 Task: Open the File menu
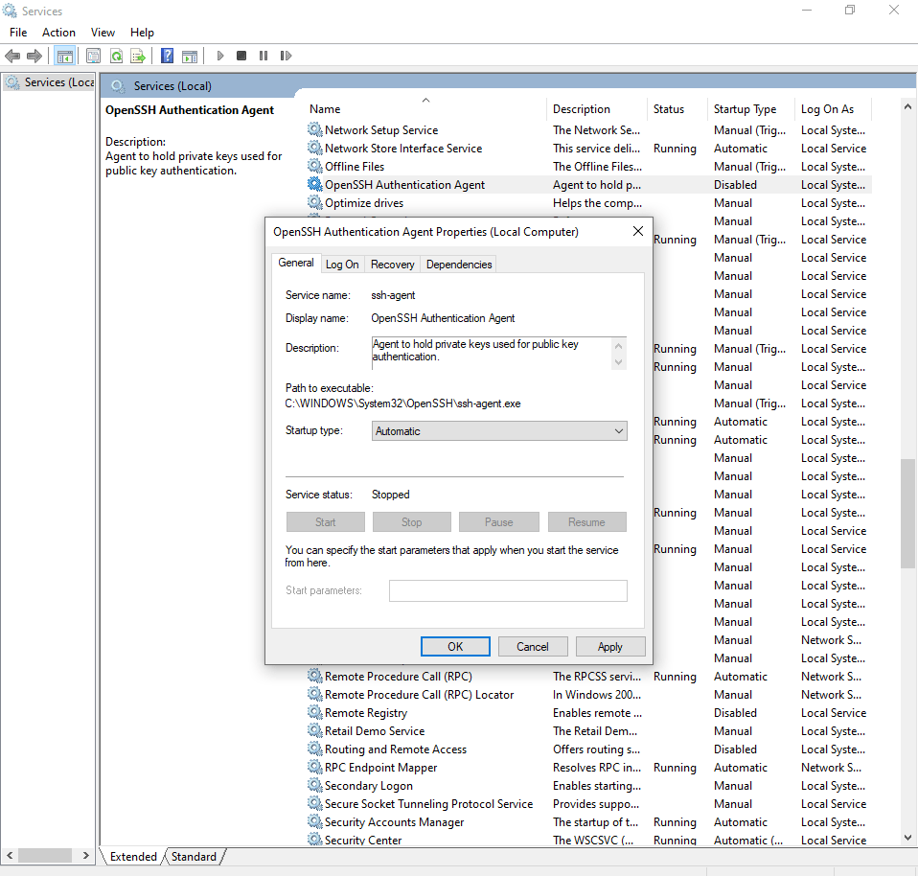point(18,33)
